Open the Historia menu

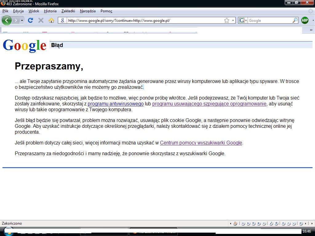[x=50, y=11]
